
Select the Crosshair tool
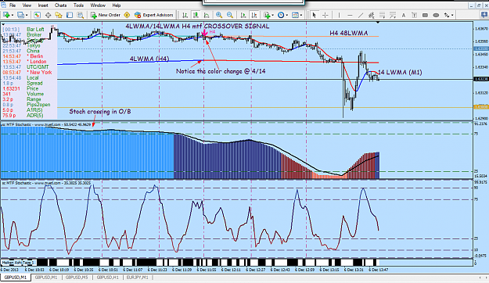point(325,15)
